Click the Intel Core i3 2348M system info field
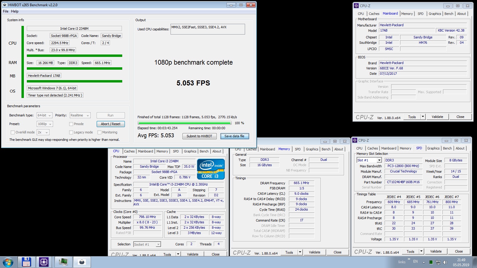 coord(74,29)
